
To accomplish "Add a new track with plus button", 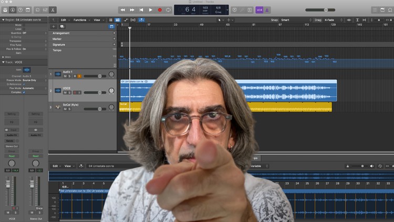I will click(x=54, y=26).
